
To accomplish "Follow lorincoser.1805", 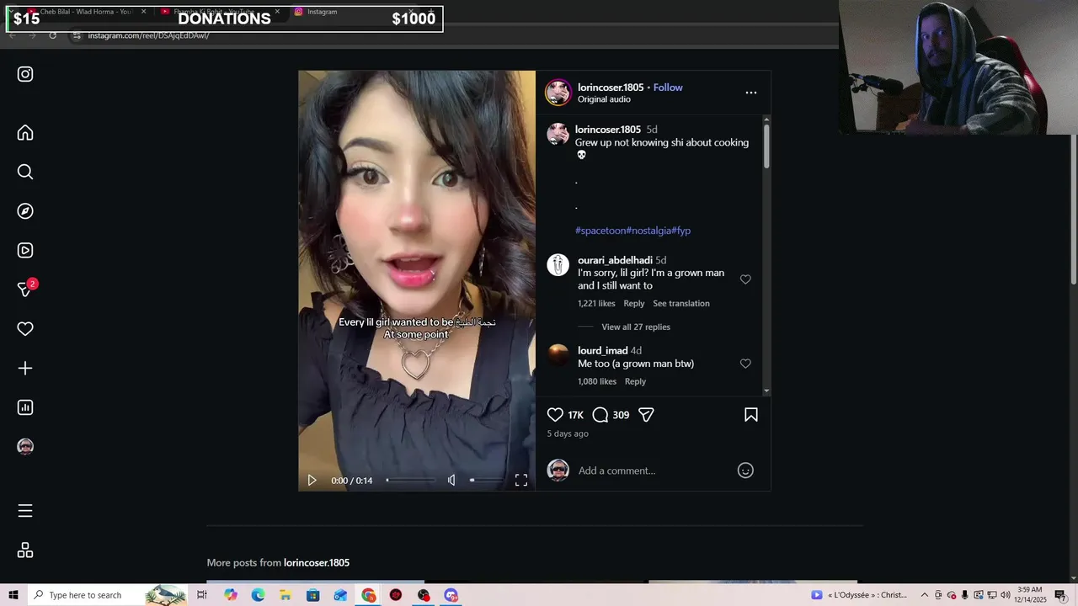I will coord(668,88).
